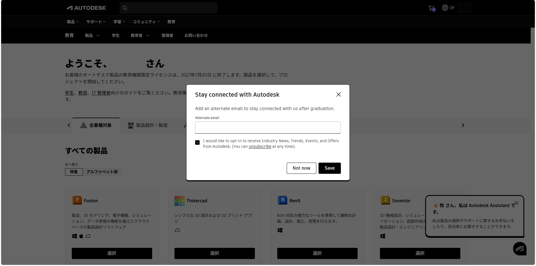Click the Fusion product icon
Viewport: 536px width, 266px height.
(77, 200)
